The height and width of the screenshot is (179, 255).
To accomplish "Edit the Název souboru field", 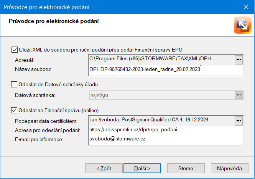I will pos(166,70).
